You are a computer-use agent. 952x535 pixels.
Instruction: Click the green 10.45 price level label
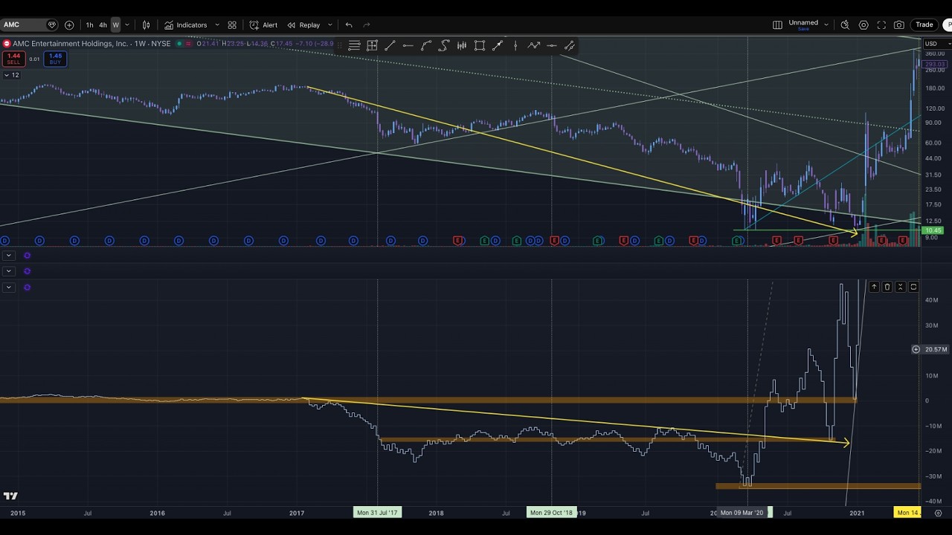[x=933, y=231]
